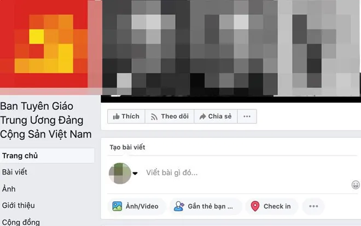361x226 pixels.
Task: Open the Giới thiệu section
Action: coord(19,205)
